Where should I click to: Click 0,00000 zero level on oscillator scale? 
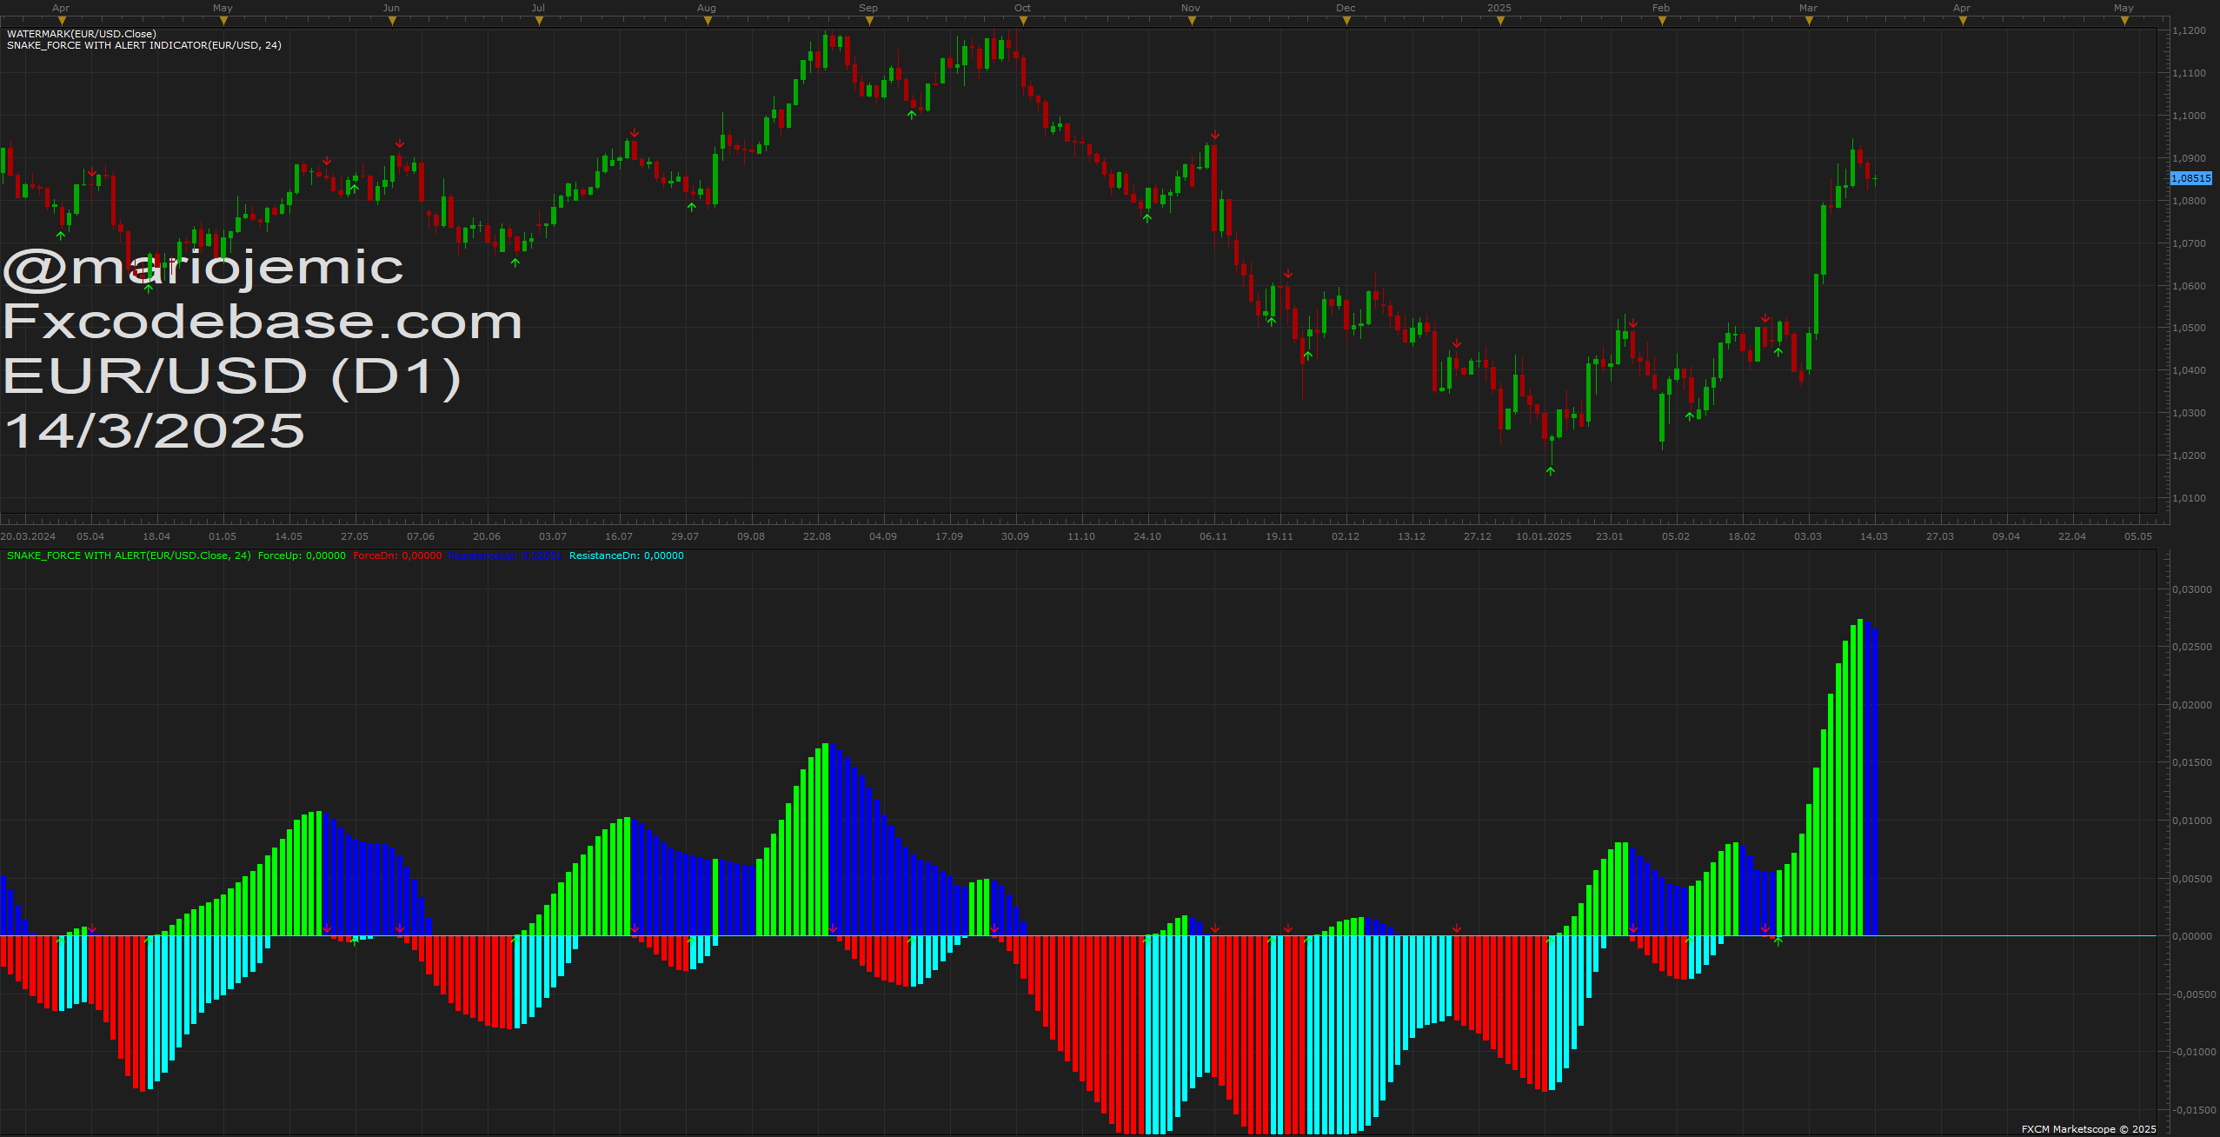[x=2192, y=936]
